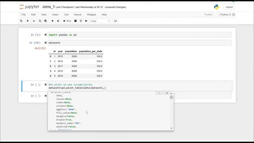Click the unsaved changes status text
Screen dimensions: 254x143
(115, 7)
